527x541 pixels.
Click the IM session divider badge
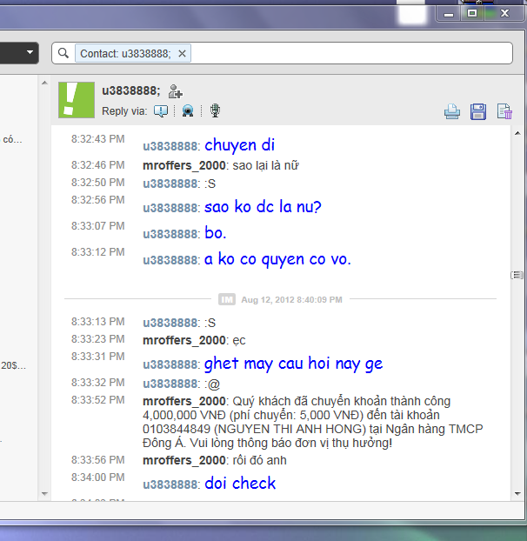(x=227, y=299)
